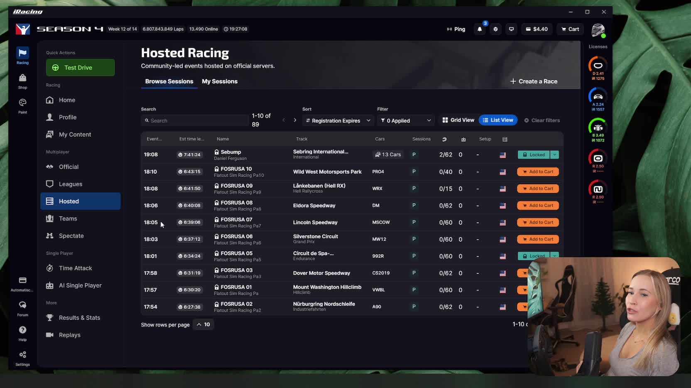The image size is (691, 388).
Task: Open Settings gear in the left rail
Action: pos(22,358)
